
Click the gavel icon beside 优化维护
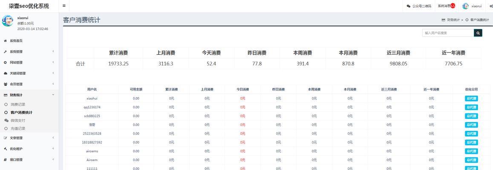click(x=6, y=149)
